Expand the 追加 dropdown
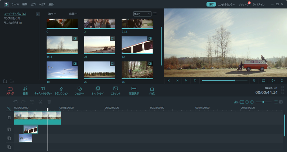287x152 pixels. click(x=52, y=14)
